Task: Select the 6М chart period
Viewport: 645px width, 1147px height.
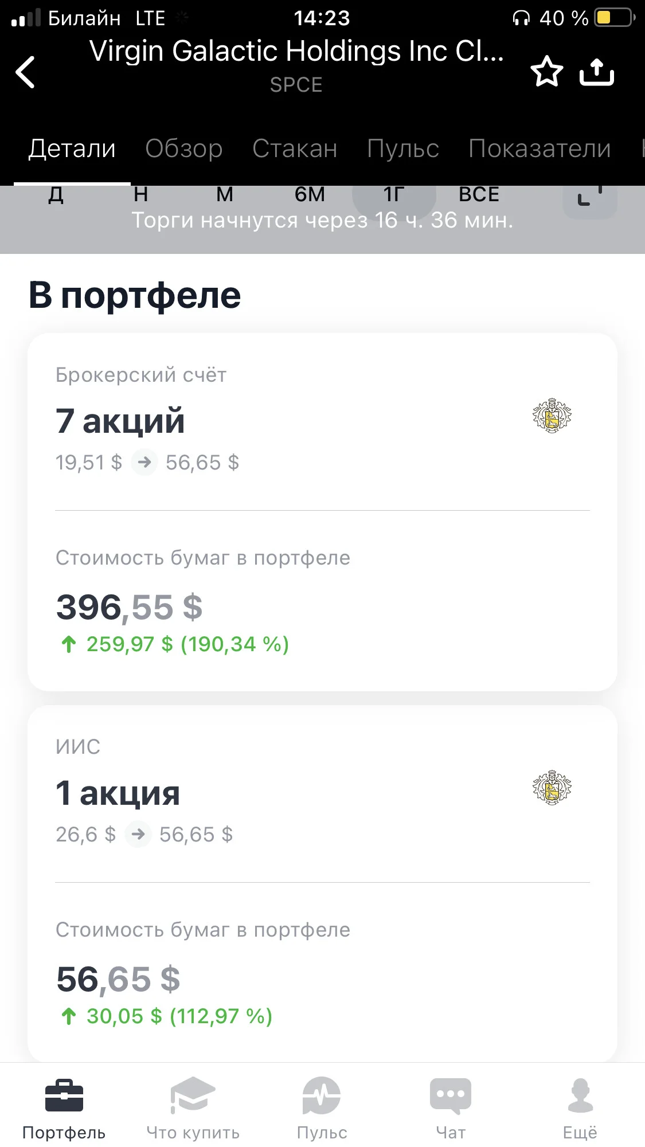Action: coord(310,195)
